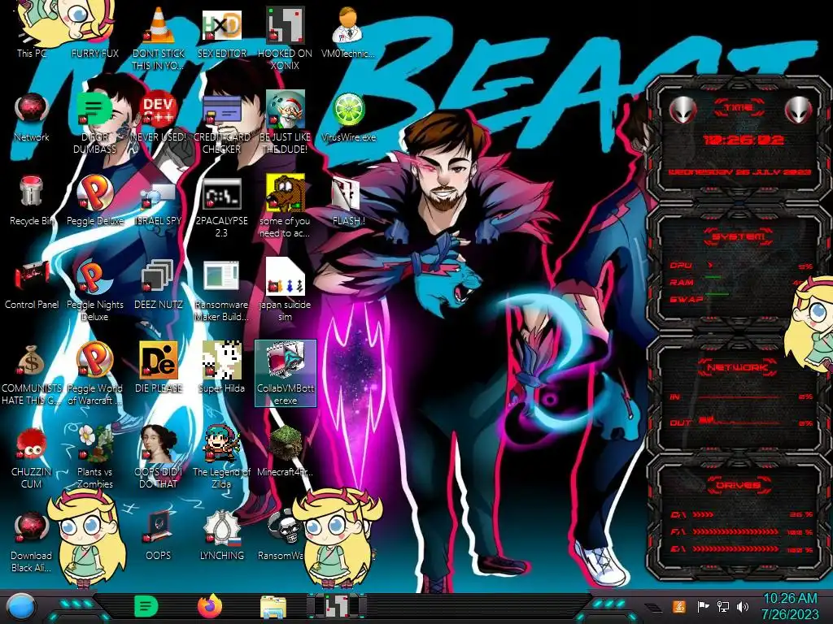This screenshot has height=624, width=833.
Task: Open the green chat app on the taskbar
Action: [146, 606]
